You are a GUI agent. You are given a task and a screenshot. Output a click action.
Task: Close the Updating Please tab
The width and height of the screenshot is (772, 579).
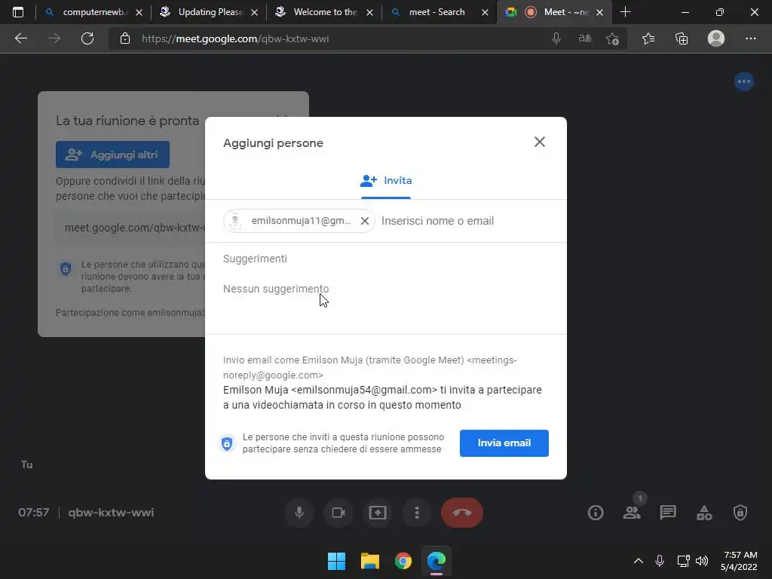(255, 12)
